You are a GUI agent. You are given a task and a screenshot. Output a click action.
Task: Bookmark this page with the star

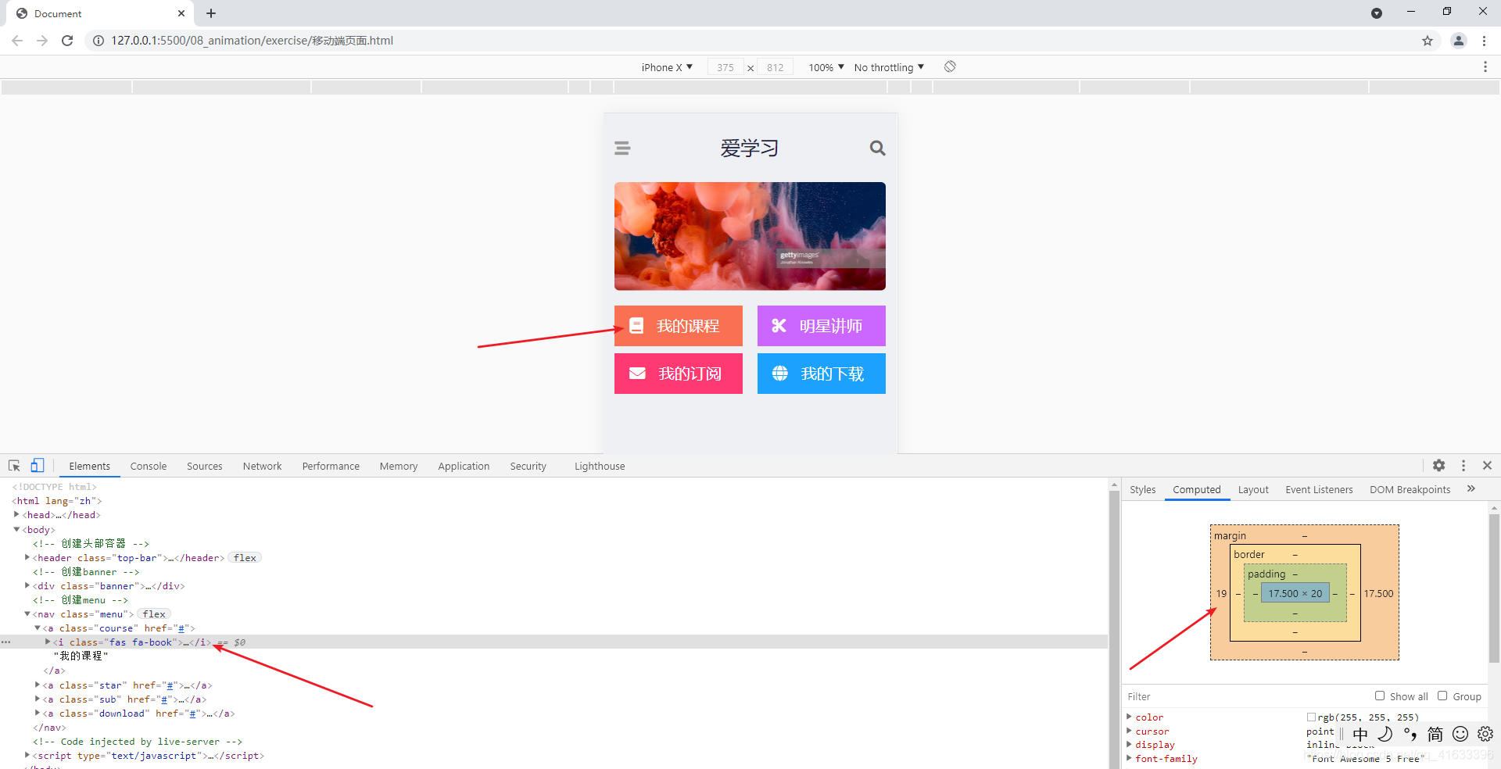point(1428,41)
